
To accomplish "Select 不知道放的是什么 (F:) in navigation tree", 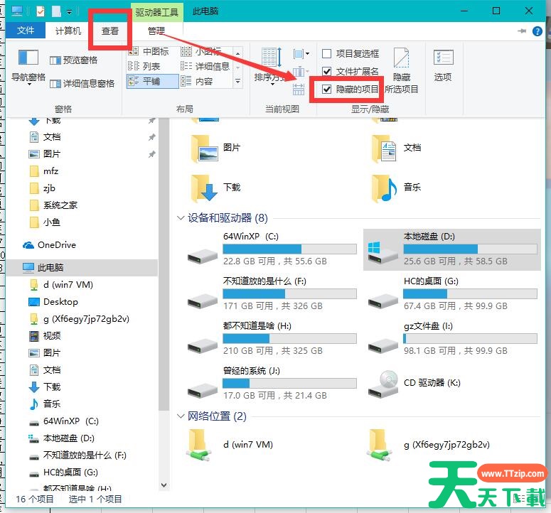I will pos(77,455).
